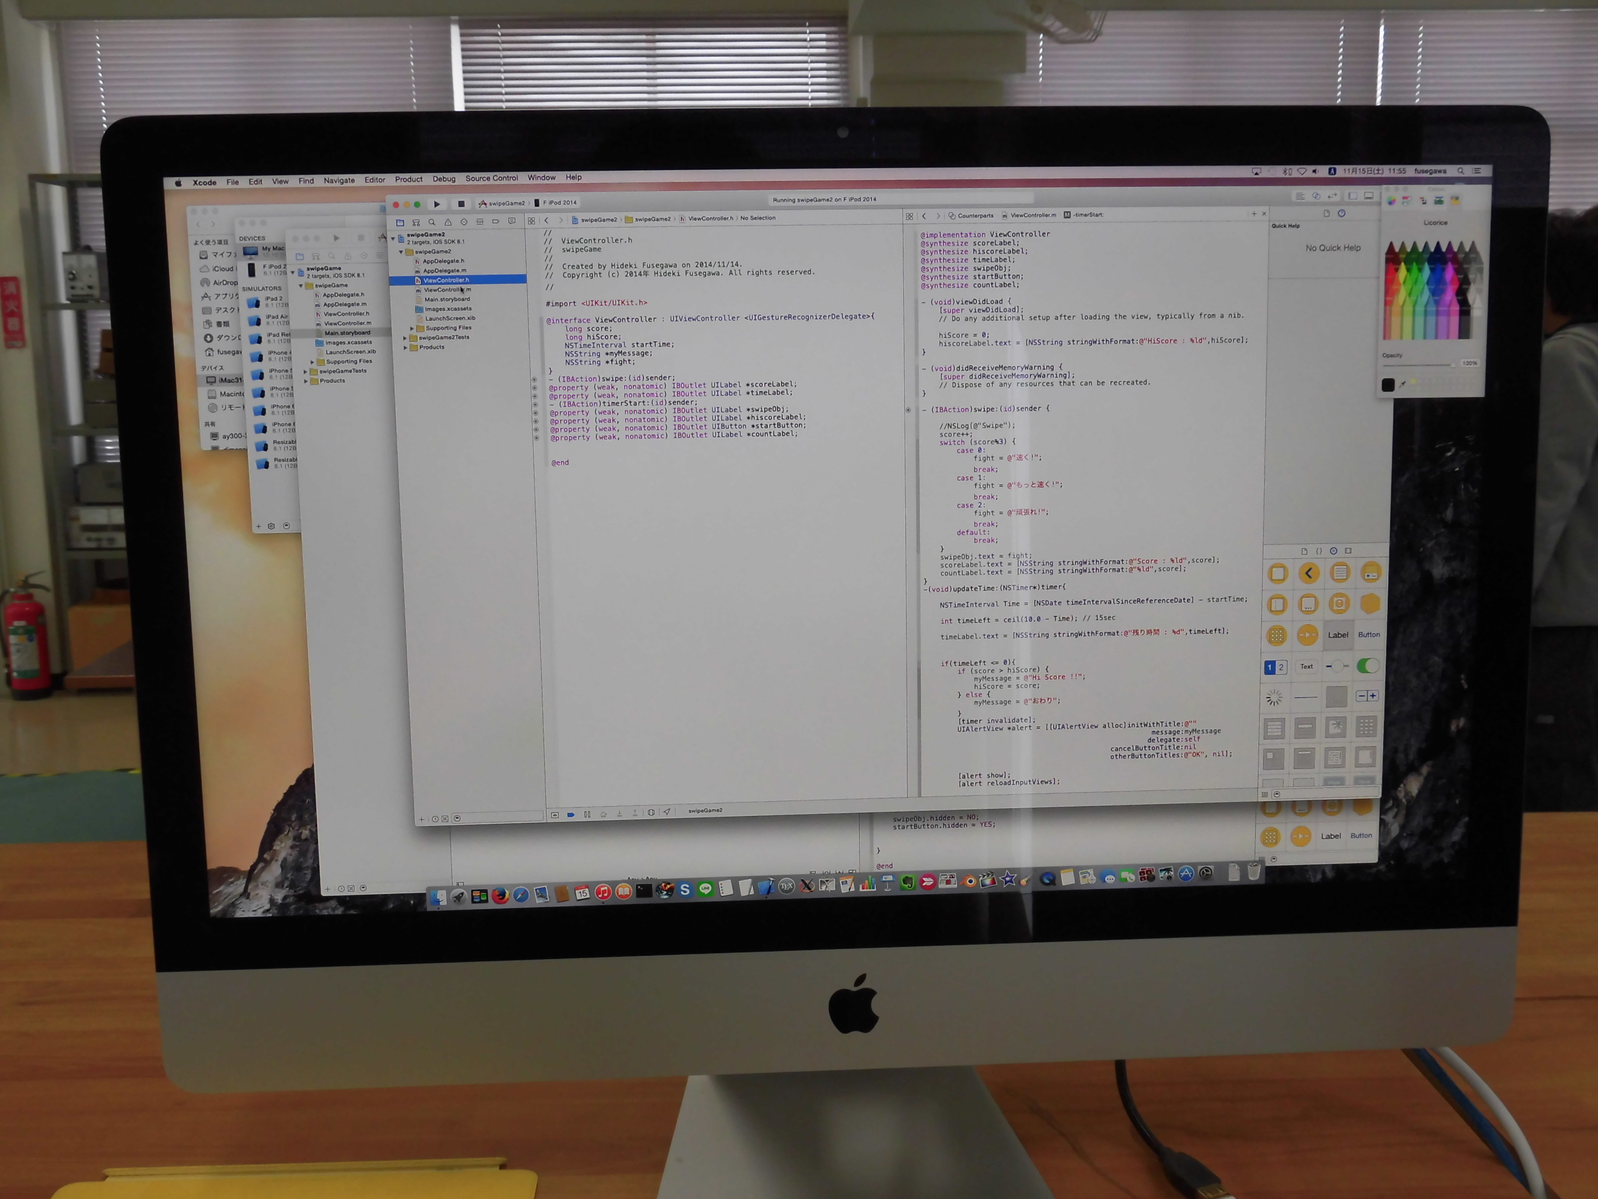Select the AVKit Player play-arrow object
This screenshot has width=1598, height=1199.
pos(1307,635)
